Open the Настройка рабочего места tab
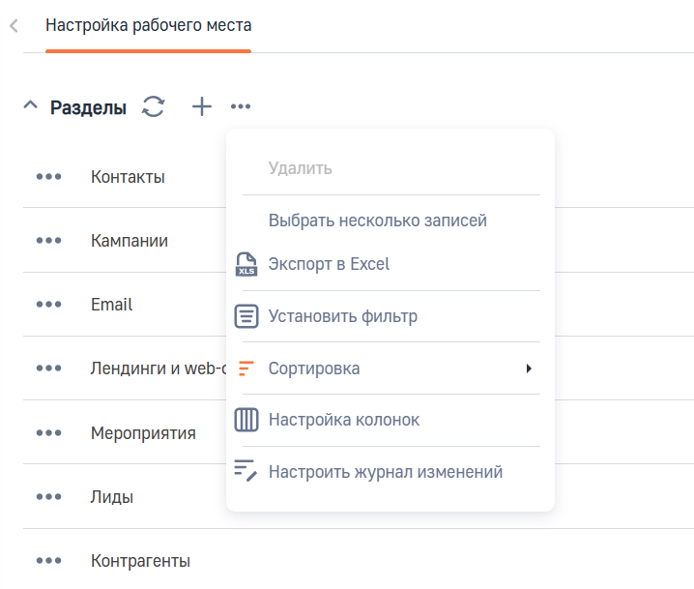The height and width of the screenshot is (589, 694). [148, 25]
